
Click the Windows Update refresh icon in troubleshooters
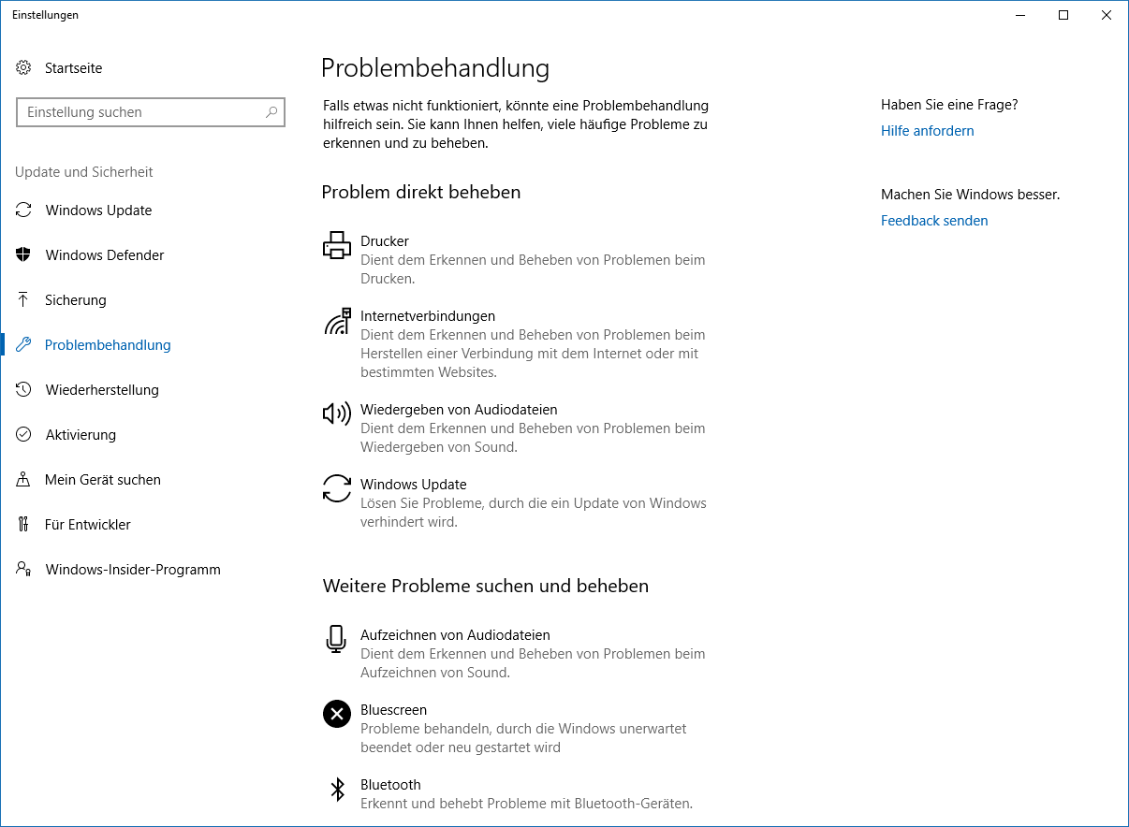(x=337, y=488)
